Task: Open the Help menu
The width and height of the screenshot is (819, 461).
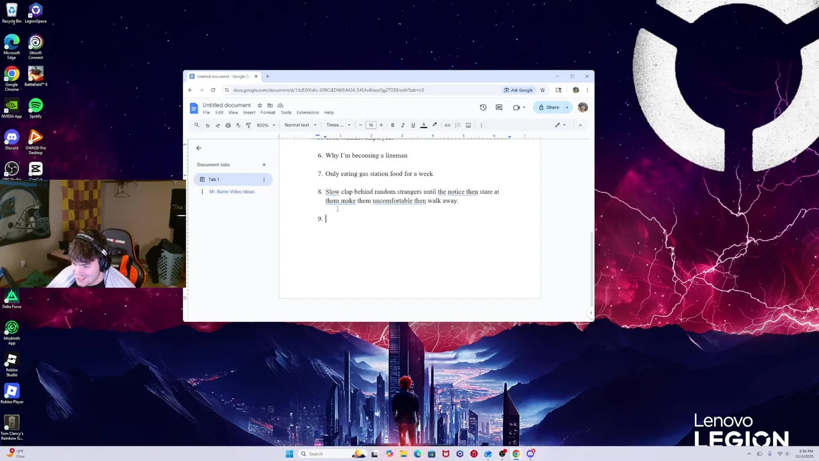Action: 329,113
